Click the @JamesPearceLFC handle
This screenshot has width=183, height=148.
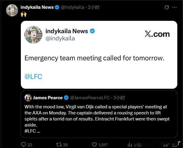pyautogui.click(x=90, y=98)
